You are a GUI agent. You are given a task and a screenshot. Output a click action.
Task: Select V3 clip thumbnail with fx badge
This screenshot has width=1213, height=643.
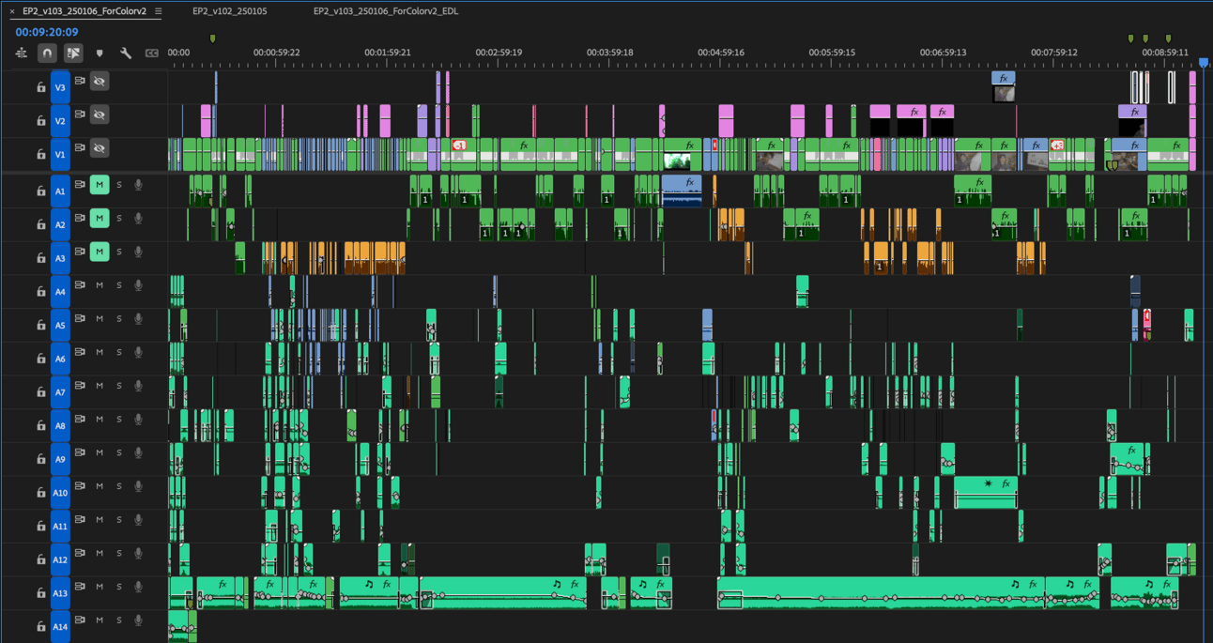1004,86
